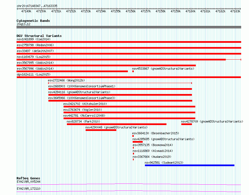The width and height of the screenshot is (249, 195).
Task: Click esv3645966 (1000GenomesConsortiumPhase3) label
Action: point(82,98)
